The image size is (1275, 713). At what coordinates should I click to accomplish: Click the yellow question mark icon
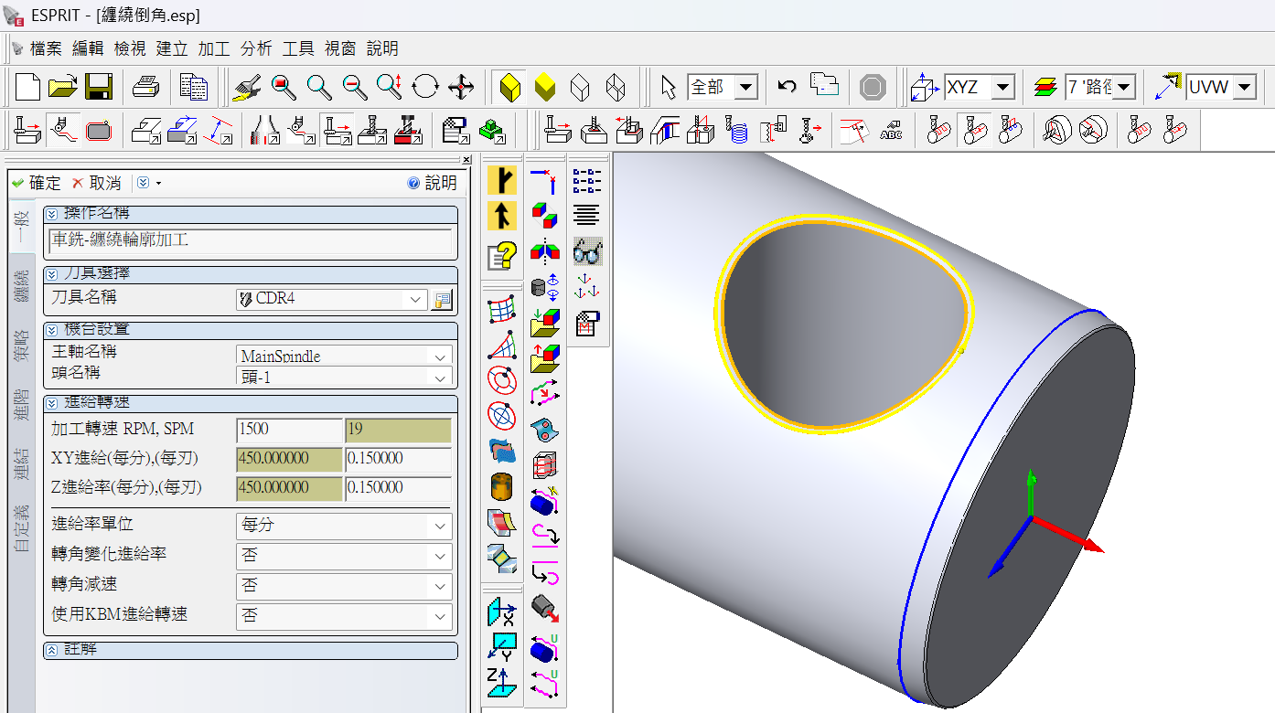click(502, 255)
